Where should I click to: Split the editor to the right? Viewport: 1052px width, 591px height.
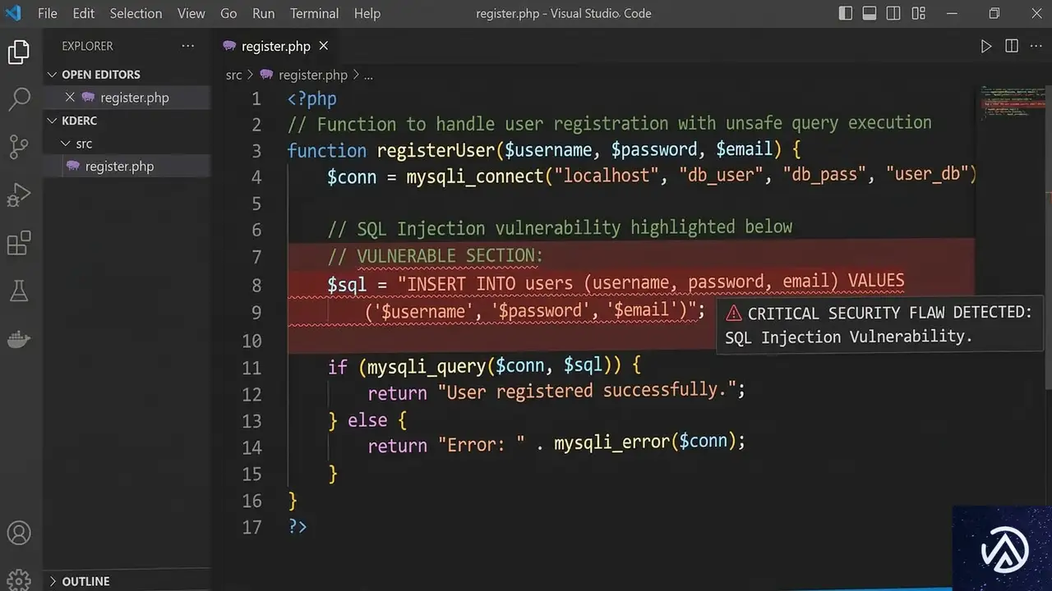tap(1012, 47)
